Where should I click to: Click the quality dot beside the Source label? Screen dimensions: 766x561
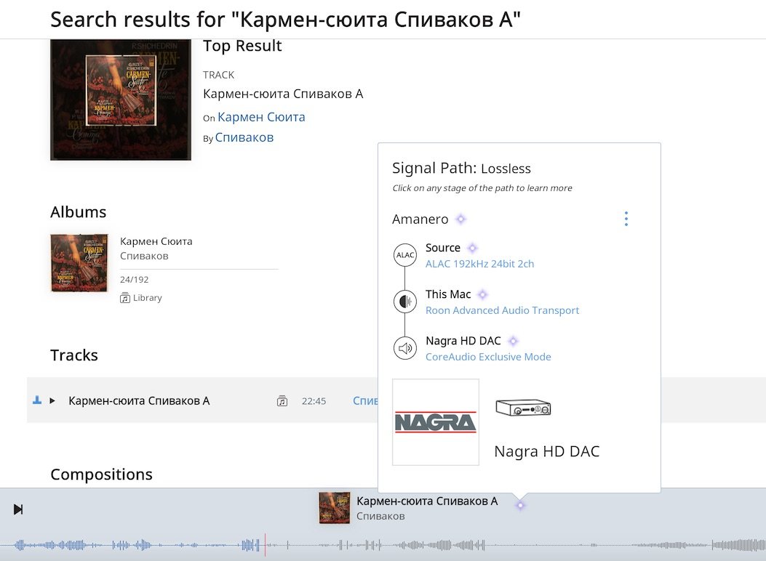pos(473,247)
